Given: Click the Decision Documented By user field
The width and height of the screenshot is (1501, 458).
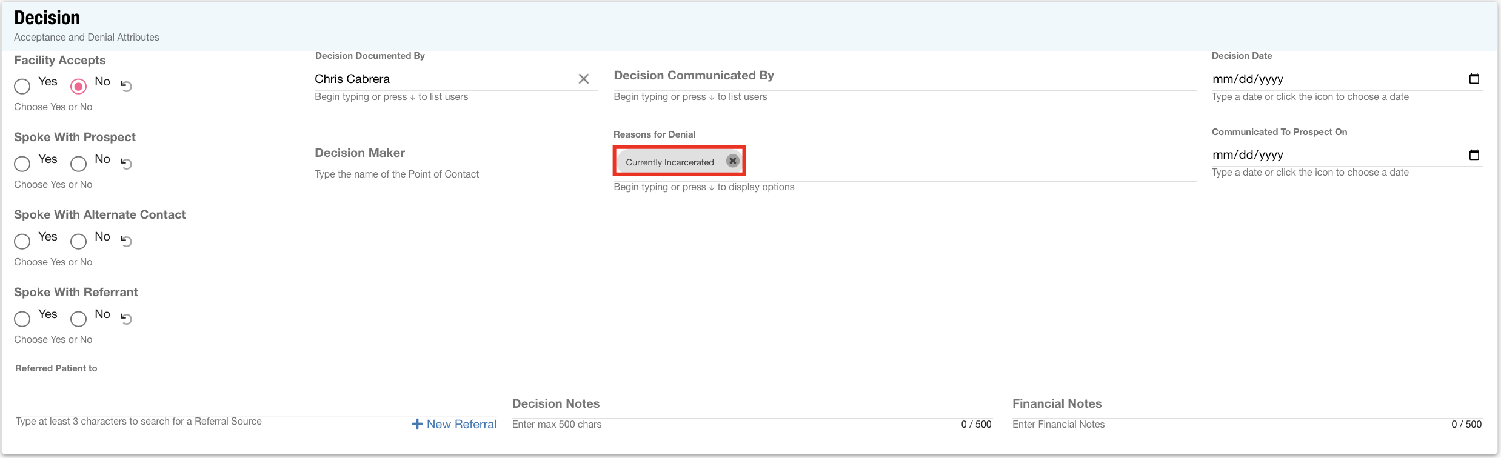Looking at the screenshot, I should click(443, 79).
